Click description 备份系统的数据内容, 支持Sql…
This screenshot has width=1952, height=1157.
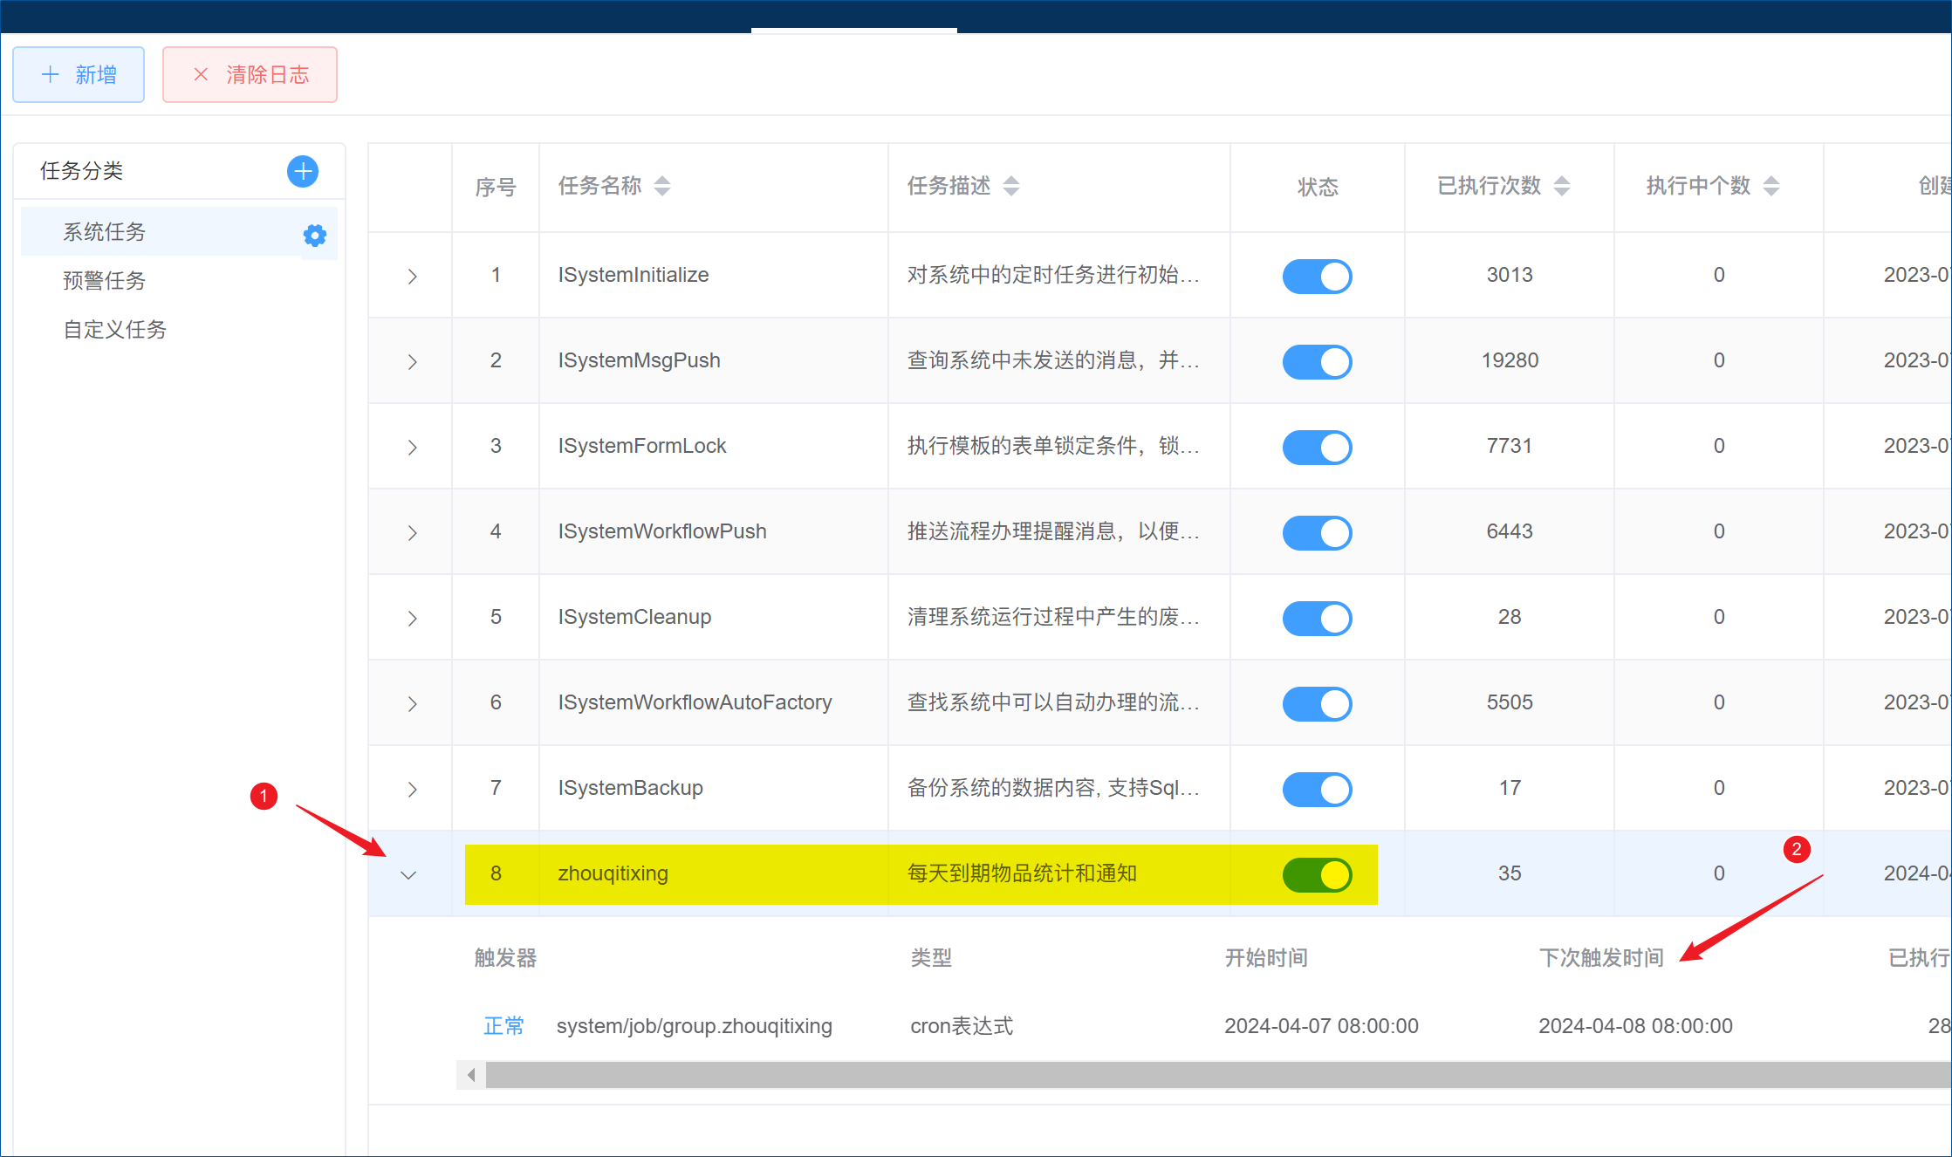pos(1053,788)
